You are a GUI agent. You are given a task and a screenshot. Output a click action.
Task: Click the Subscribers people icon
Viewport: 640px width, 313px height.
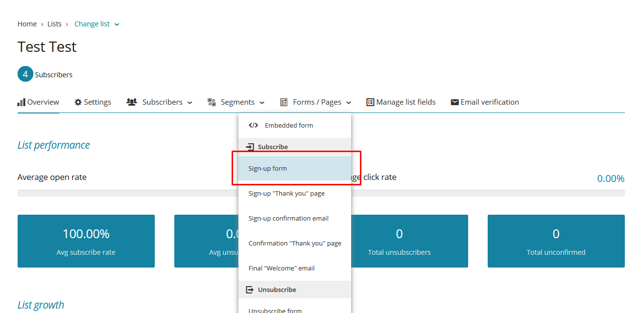pos(132,102)
